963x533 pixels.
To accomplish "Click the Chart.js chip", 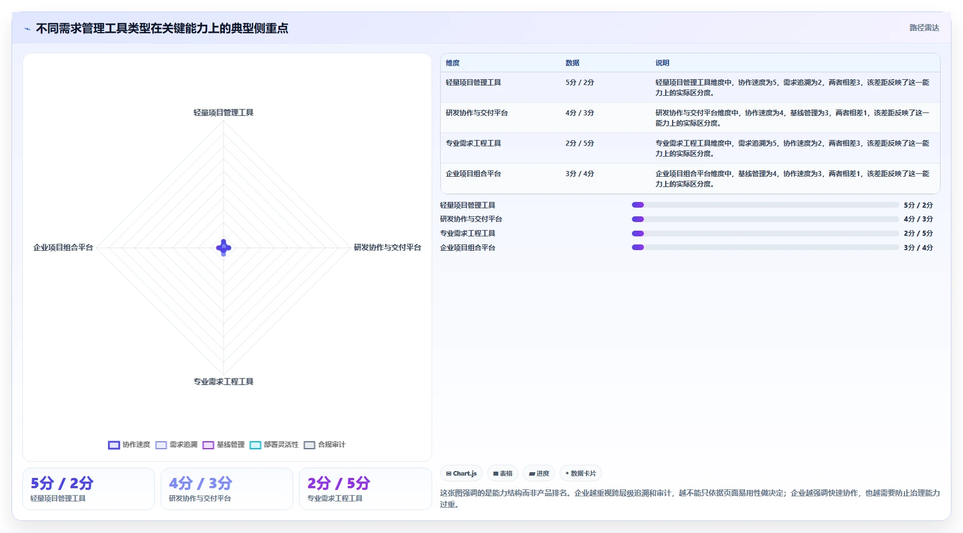I will tap(461, 473).
